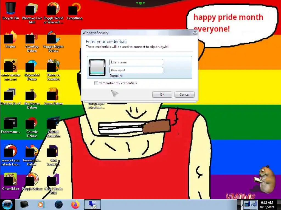The width and height of the screenshot is (281, 210).
Task: Open the black folder taskbar icon
Action: (24, 205)
